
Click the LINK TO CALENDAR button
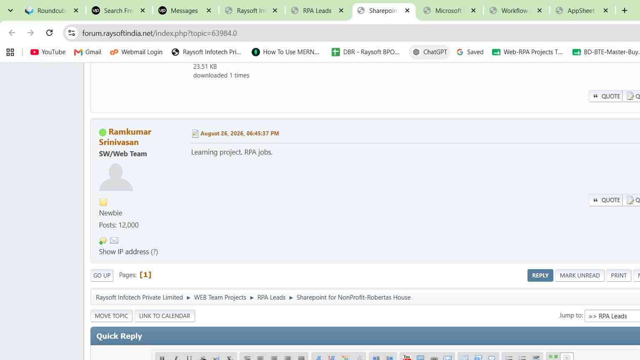point(165,316)
